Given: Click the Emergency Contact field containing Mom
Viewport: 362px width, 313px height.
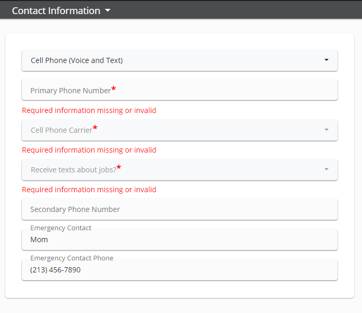Looking at the screenshot, I should [x=179, y=240].
